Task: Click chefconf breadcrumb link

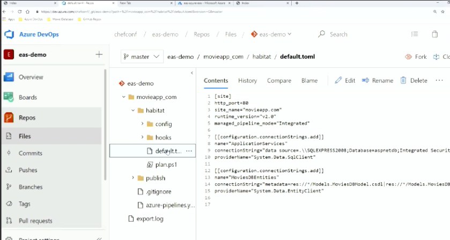Action: pos(126,34)
